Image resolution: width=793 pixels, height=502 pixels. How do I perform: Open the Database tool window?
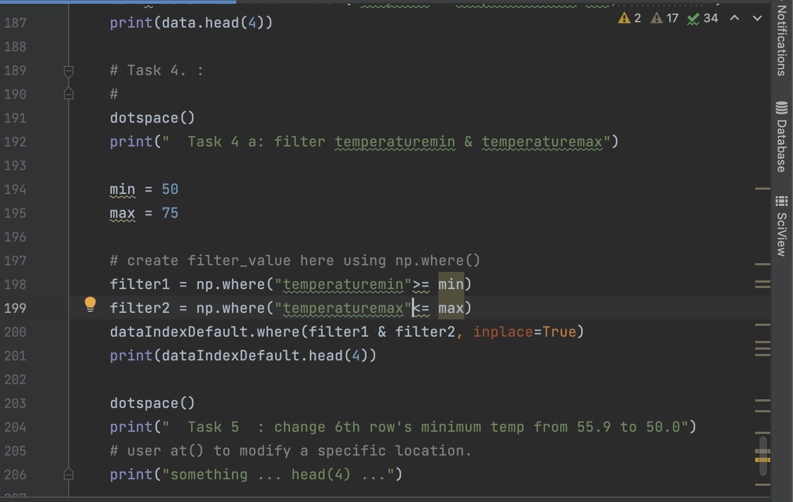(x=782, y=137)
